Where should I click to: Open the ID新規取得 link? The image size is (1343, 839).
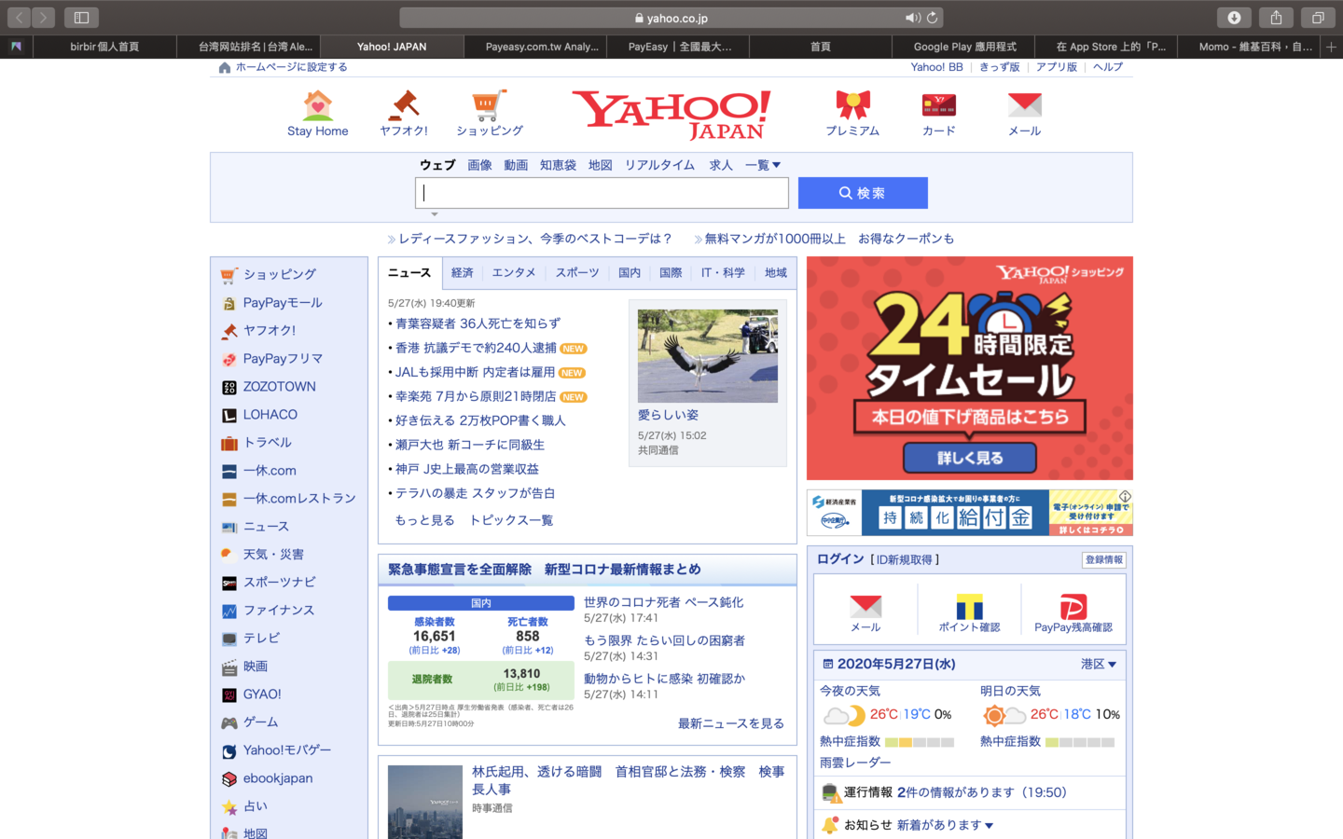pyautogui.click(x=904, y=559)
